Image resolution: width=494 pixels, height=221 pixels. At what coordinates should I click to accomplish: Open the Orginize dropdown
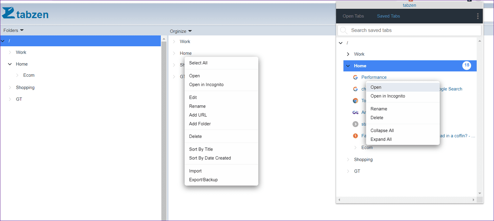(x=181, y=31)
